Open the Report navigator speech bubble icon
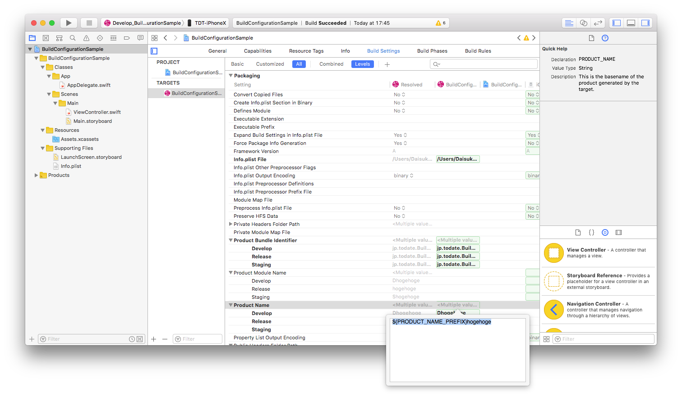This screenshot has height=401, width=682. pos(140,38)
